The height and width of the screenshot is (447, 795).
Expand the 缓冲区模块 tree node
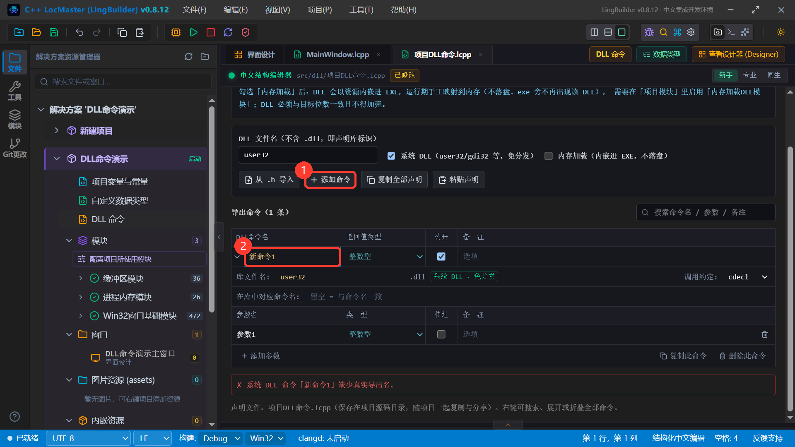(x=80, y=278)
